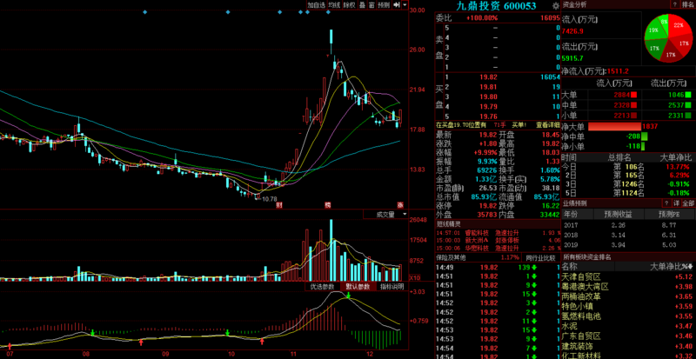The height and width of the screenshot is (359, 696).
Task: Toggle 除权 ex-rights adjustment
Action: tap(351, 5)
